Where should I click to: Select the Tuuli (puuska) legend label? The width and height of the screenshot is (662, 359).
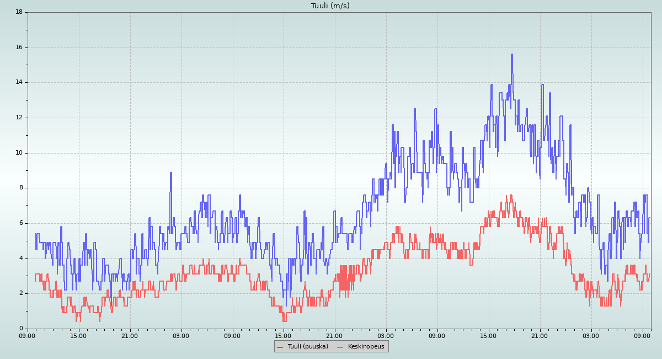coord(307,346)
